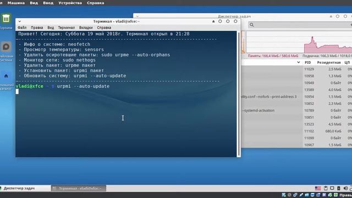The width and height of the screenshot is (352, 198).
Task: Open VirtualBox Устройства menu
Action: point(70,3)
